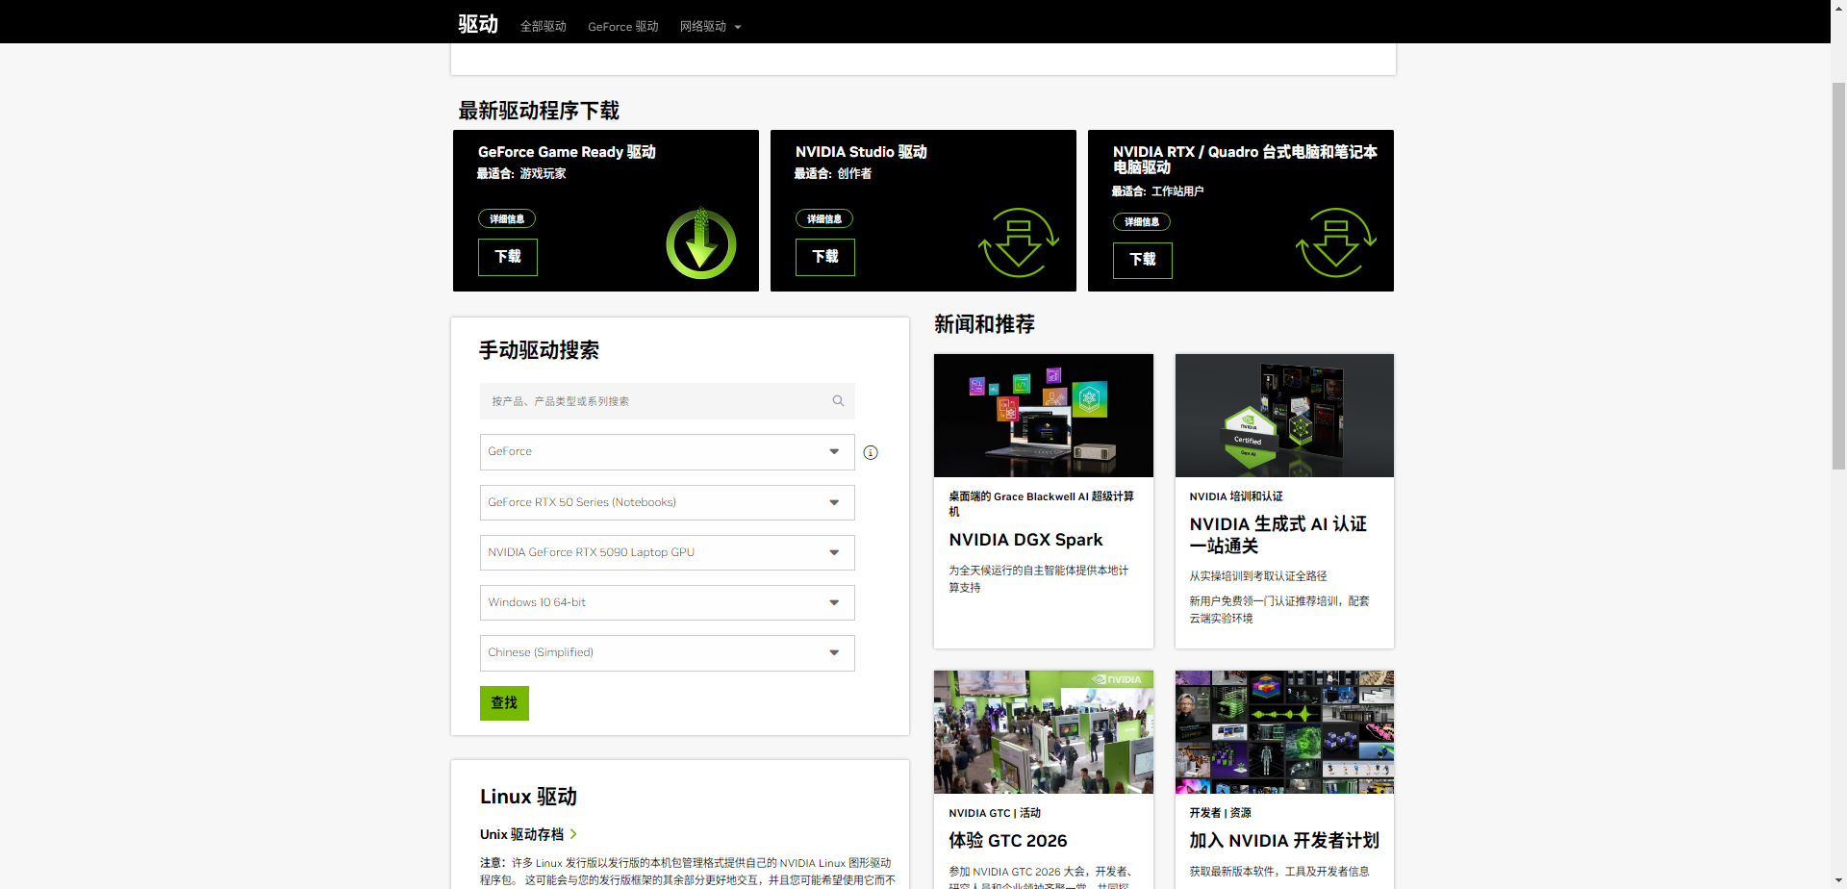Image resolution: width=1847 pixels, height=889 pixels.
Task: Click the vertical page scrollbar thumb
Action: [x=1838, y=276]
